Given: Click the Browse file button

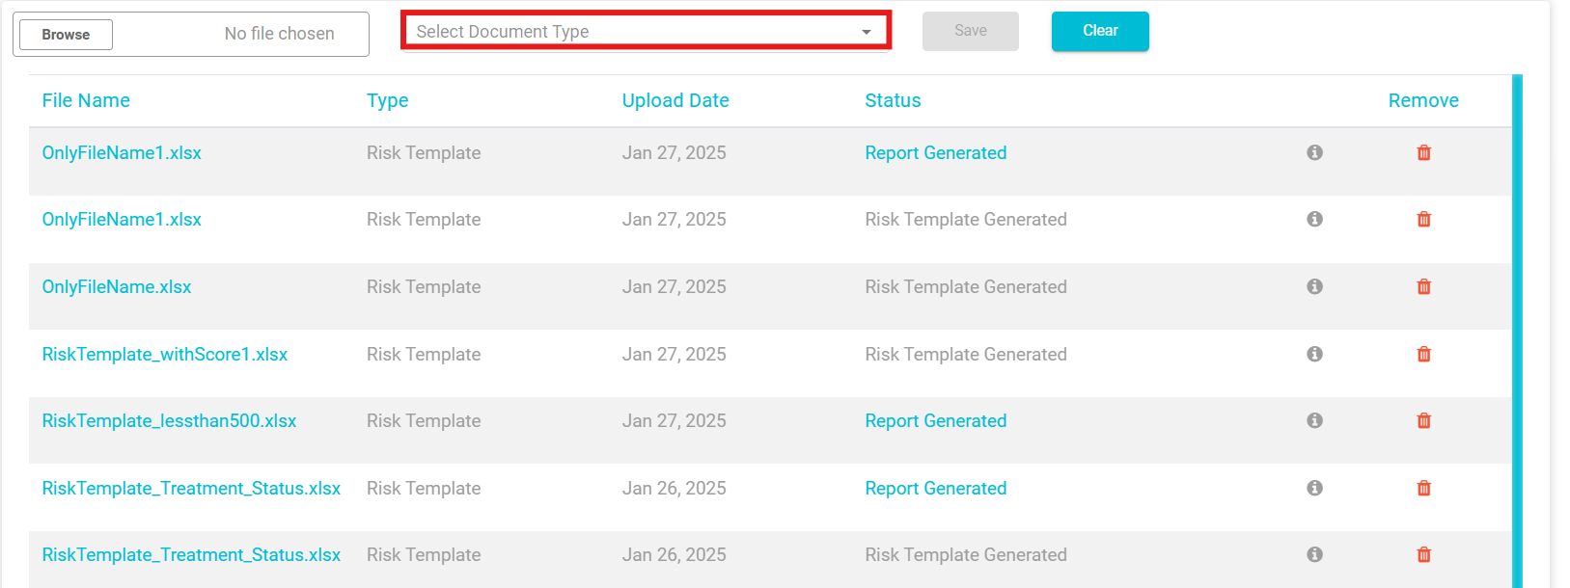Looking at the screenshot, I should point(66,35).
